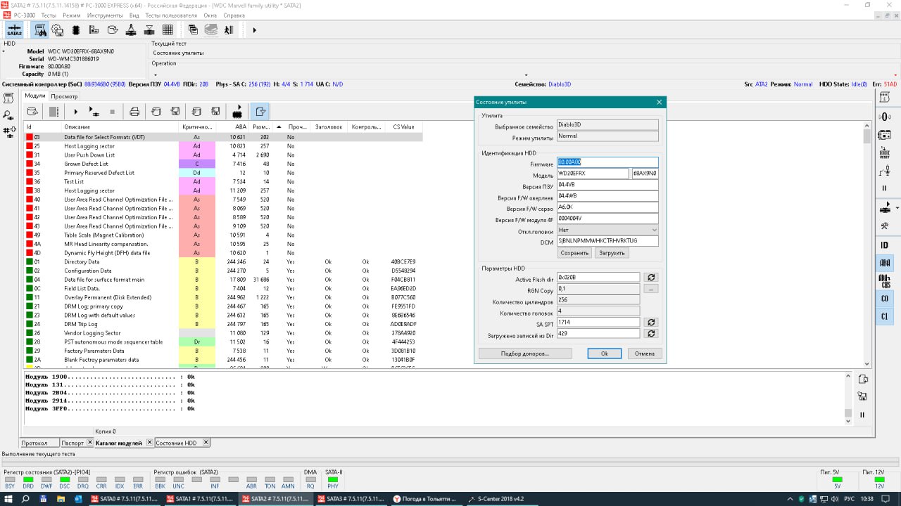Click the tools hammer icon in right sidebar
The width and height of the screenshot is (901, 506).
click(x=885, y=226)
